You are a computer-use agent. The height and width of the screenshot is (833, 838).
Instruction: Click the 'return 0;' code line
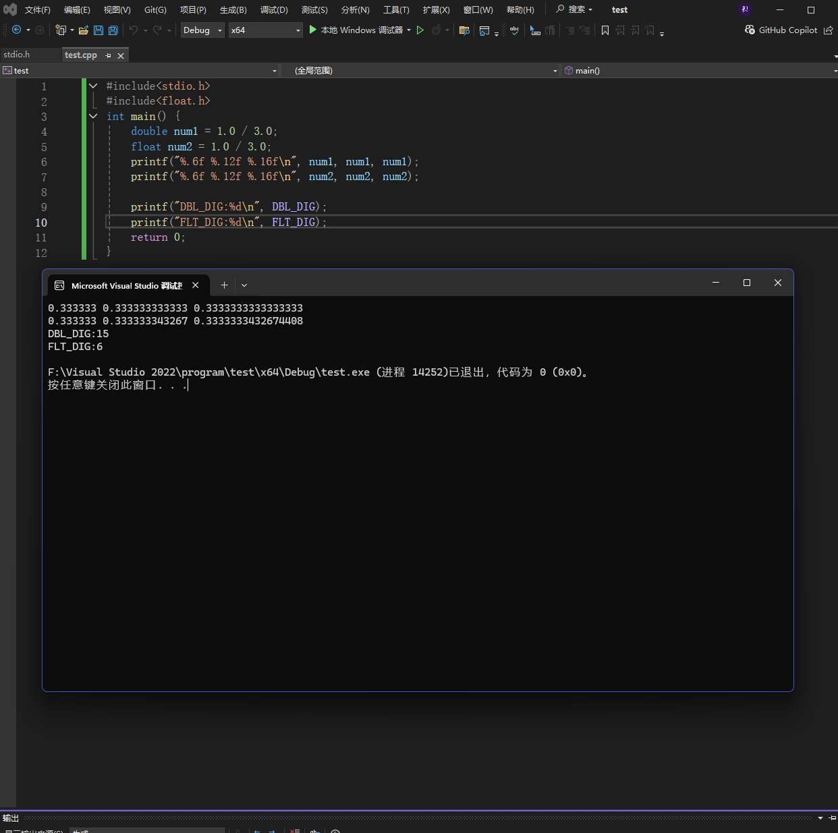coord(158,237)
